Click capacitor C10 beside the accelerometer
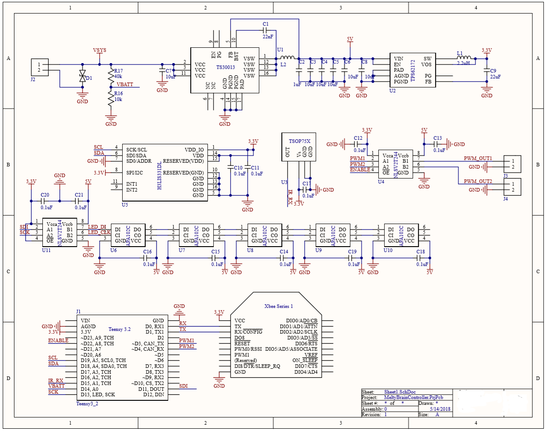The height and width of the screenshot is (431, 546). point(230,167)
